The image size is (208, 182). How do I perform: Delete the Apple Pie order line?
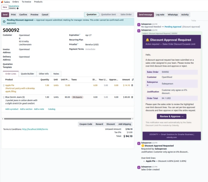(x=132, y=85)
